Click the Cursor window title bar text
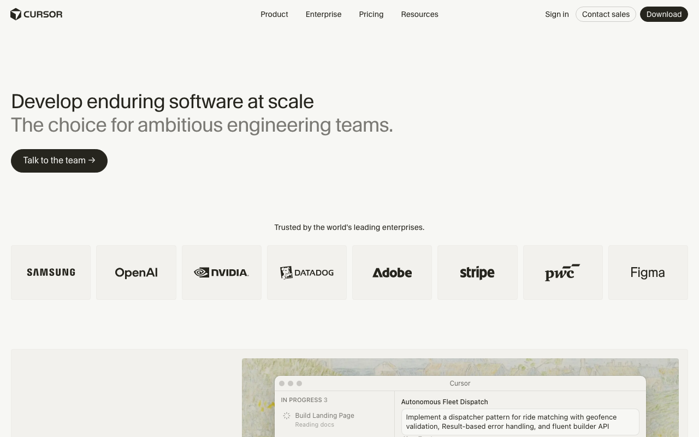The height and width of the screenshot is (437, 699). (x=460, y=383)
